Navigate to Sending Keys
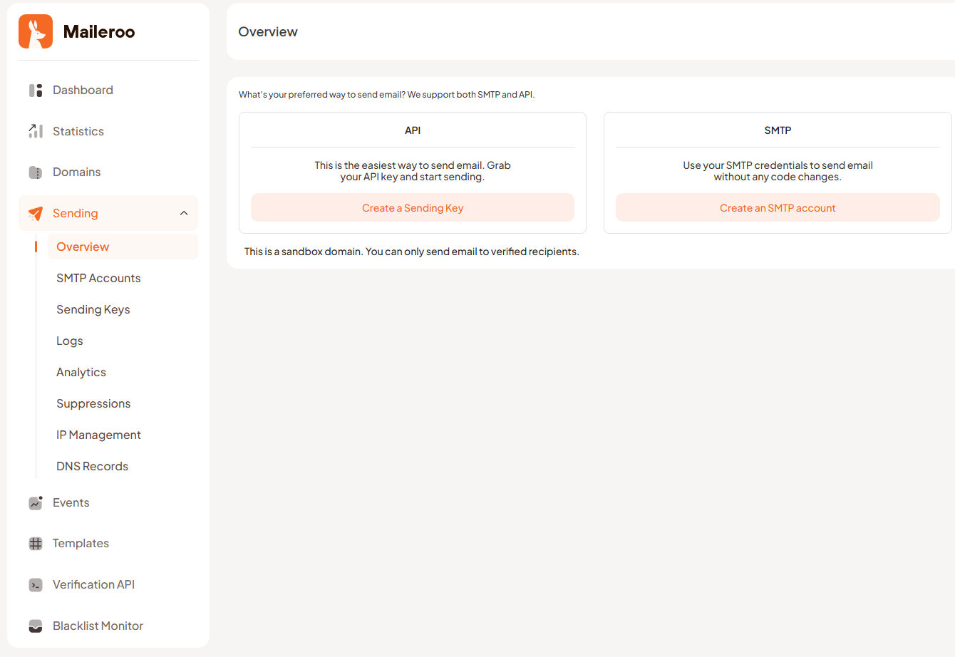Viewport: 955px width, 657px height. coord(93,309)
